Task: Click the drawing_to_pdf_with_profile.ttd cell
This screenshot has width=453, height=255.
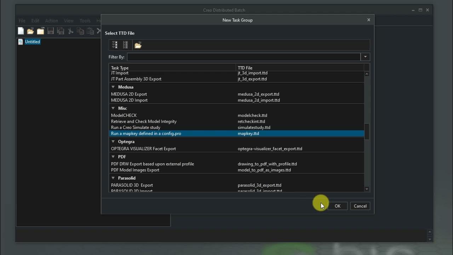Action: [x=267, y=164]
